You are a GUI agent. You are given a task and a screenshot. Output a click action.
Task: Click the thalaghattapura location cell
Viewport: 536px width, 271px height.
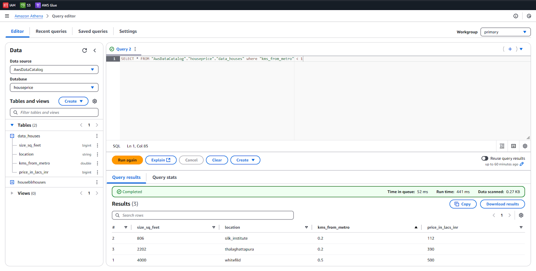239,249
